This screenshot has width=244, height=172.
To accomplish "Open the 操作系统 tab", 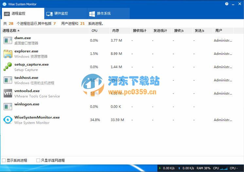I will [109, 13].
